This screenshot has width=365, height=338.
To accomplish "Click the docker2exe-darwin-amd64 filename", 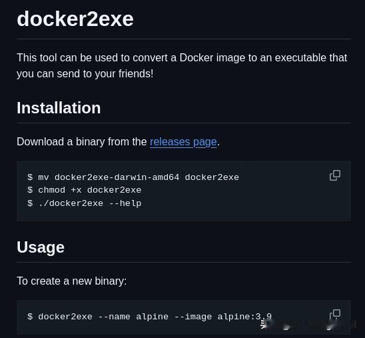I will pyautogui.click(x=117, y=177).
